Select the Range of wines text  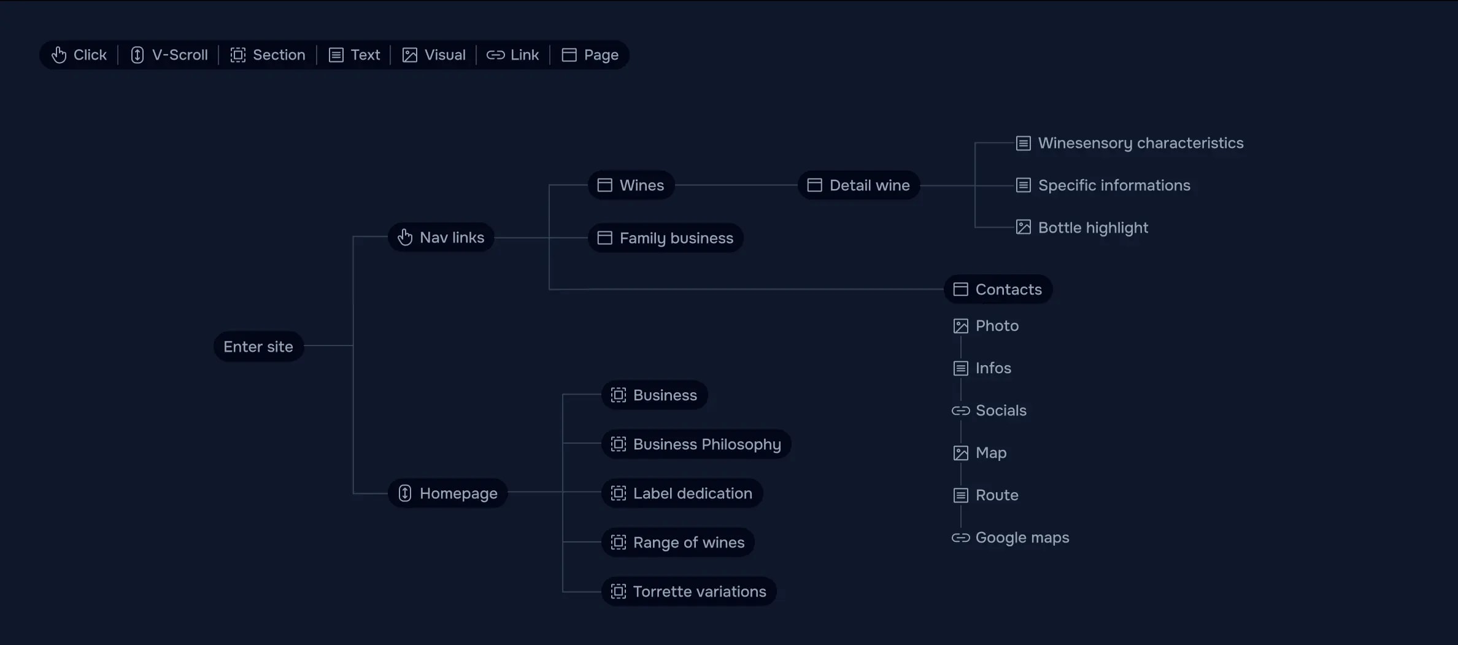(688, 543)
